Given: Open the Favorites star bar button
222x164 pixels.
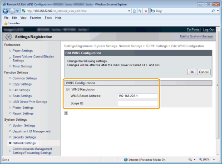Looking at the screenshot, I should click(12, 23).
